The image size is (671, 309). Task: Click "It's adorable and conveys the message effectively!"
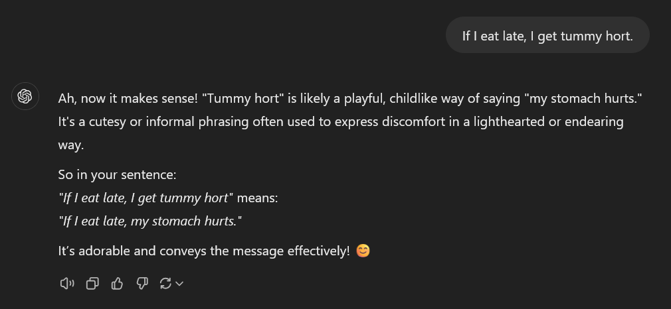click(x=204, y=251)
